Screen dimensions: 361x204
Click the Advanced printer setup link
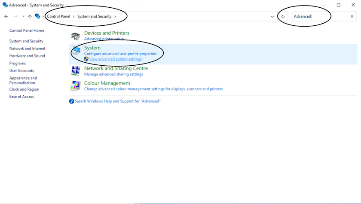(104, 39)
